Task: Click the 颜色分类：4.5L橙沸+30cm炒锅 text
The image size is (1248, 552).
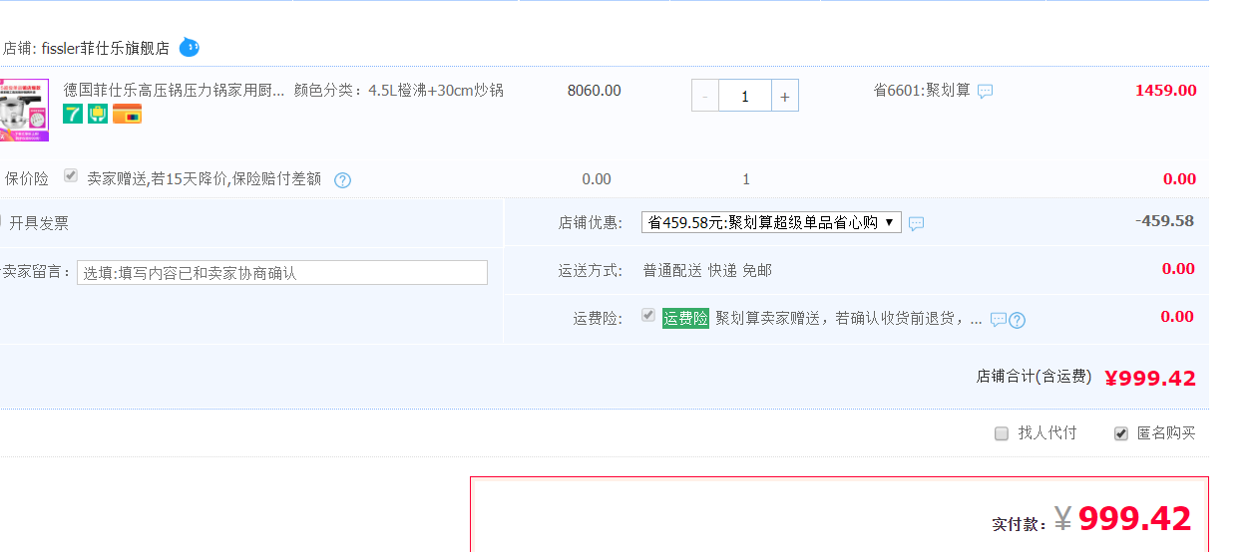Action: pos(398,90)
